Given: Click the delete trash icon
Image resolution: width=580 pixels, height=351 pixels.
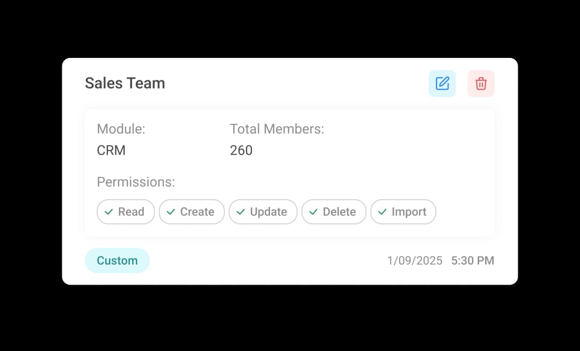Looking at the screenshot, I should pos(481,84).
